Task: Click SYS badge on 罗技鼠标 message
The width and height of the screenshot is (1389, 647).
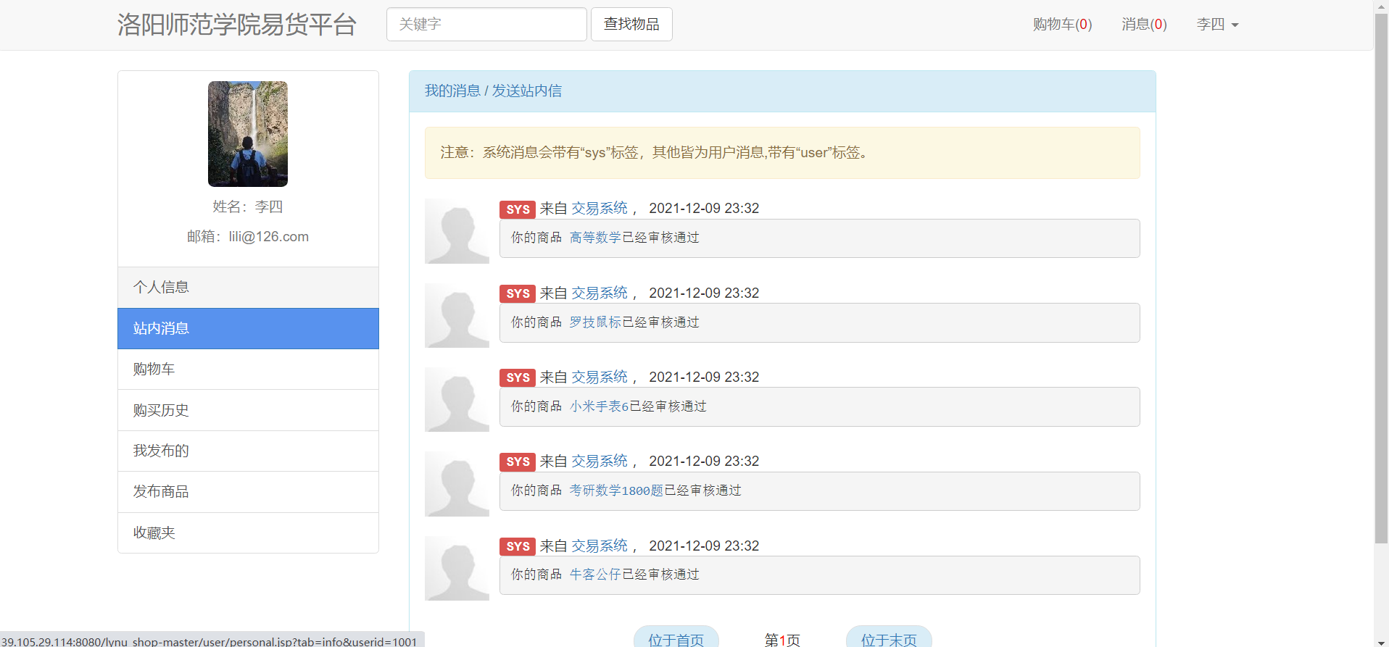Action: (x=518, y=293)
